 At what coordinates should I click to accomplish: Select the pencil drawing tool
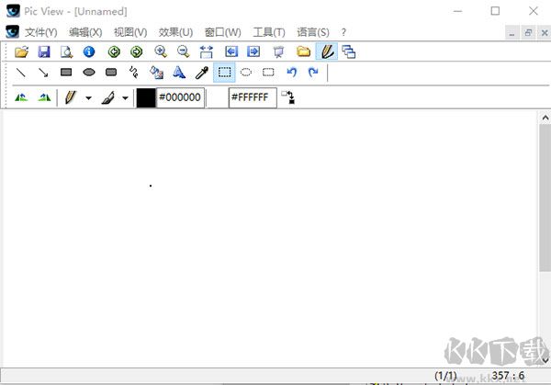coord(71,97)
